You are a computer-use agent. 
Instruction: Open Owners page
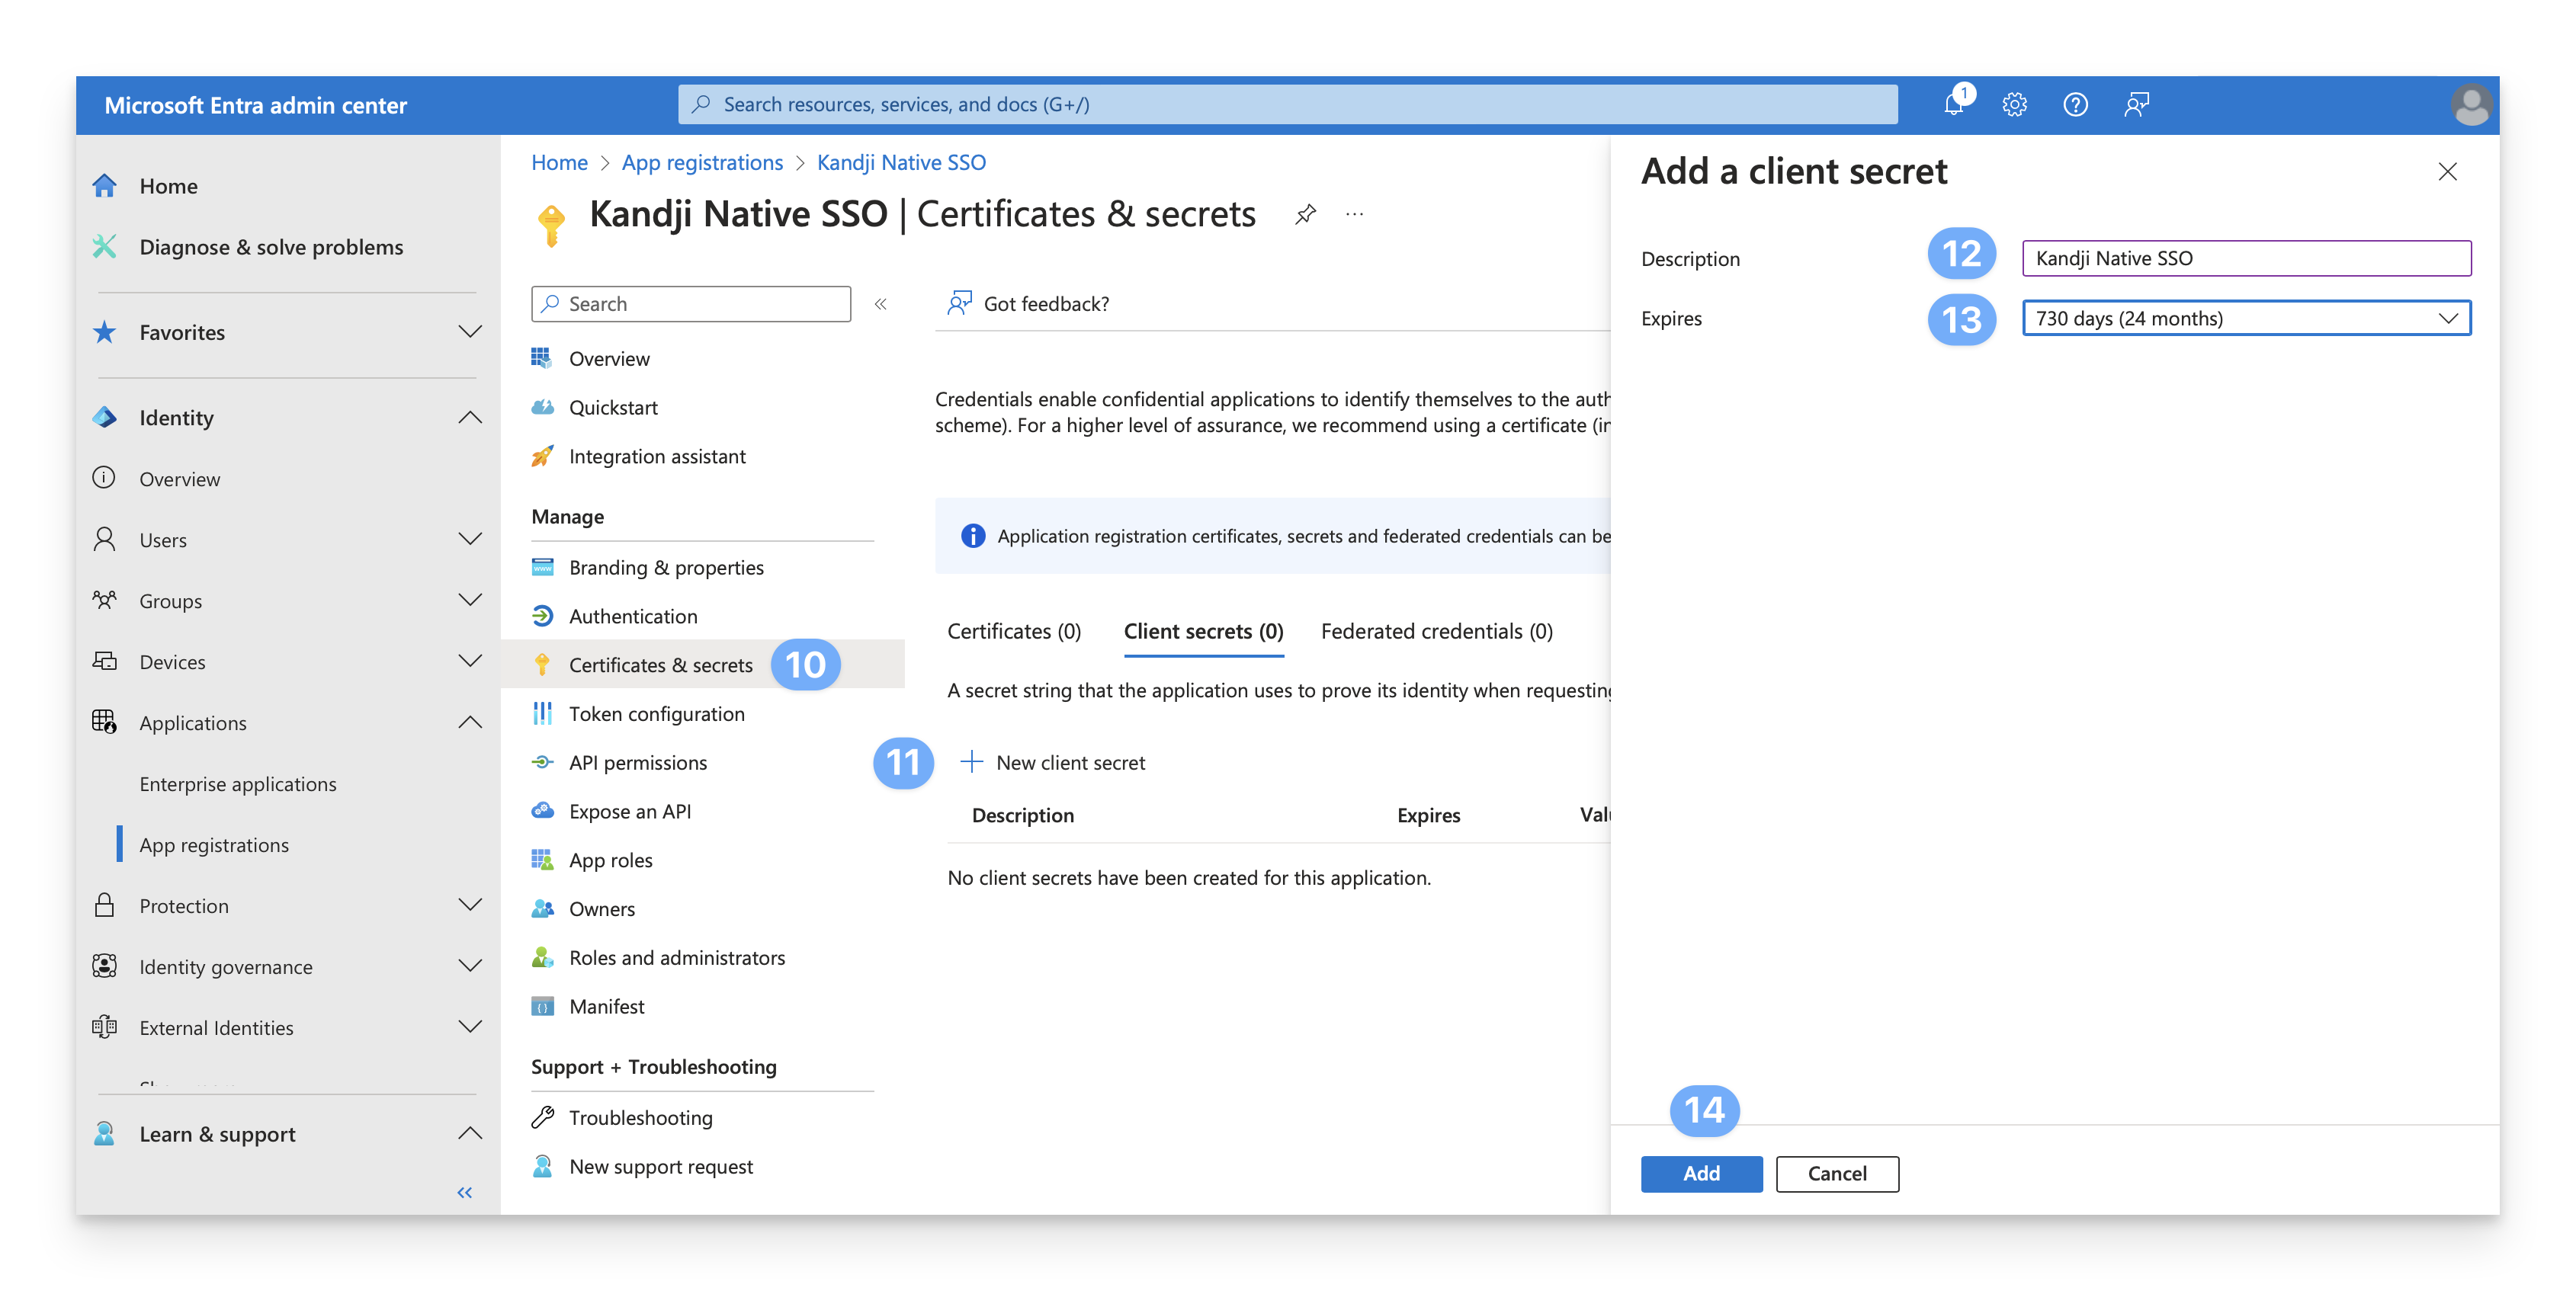(x=602, y=909)
